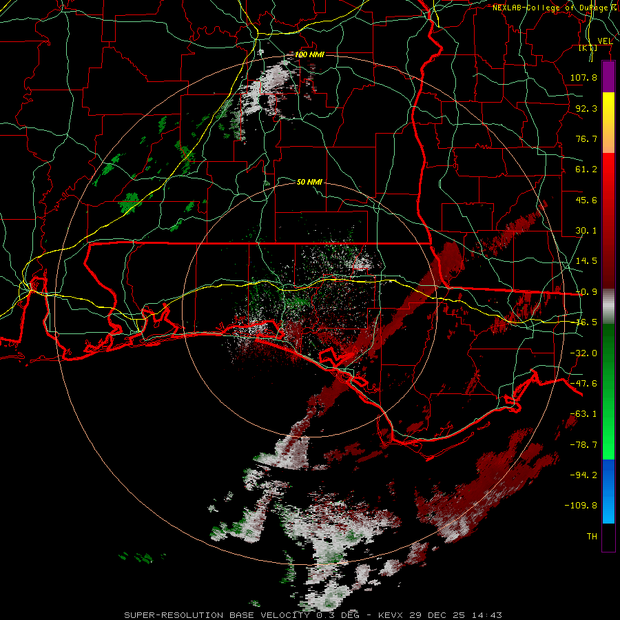Image resolution: width=620 pixels, height=620 pixels.
Task: Pick the 45.6 legend value
Action: pyautogui.click(x=586, y=200)
